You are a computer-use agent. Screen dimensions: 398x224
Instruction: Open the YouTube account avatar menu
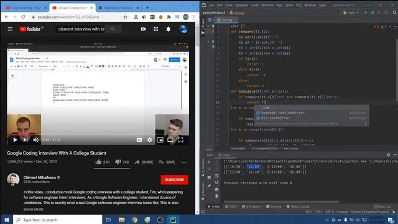183,29
